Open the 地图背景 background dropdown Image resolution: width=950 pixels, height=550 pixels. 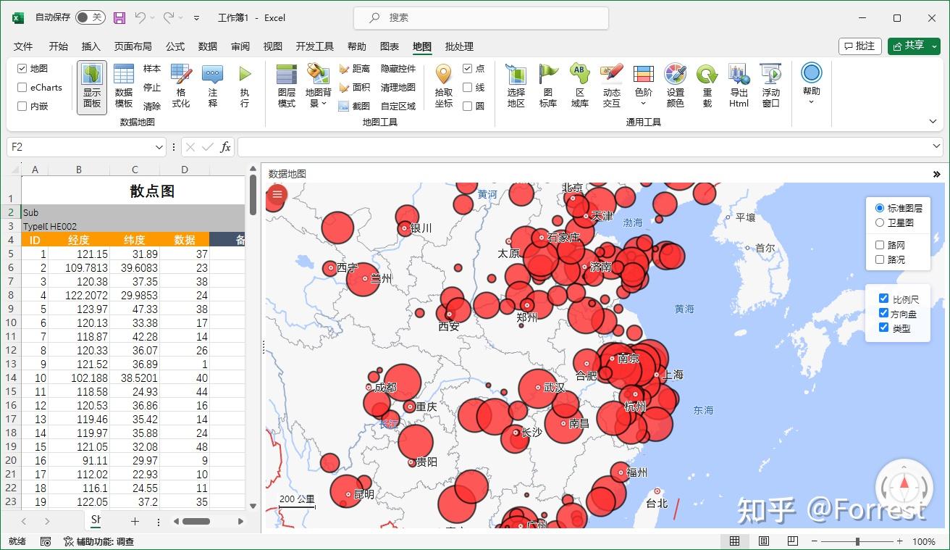click(319, 87)
